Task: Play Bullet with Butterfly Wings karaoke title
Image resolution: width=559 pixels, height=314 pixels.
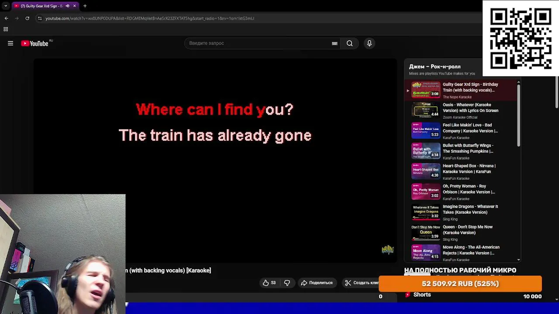Action: 468,148
